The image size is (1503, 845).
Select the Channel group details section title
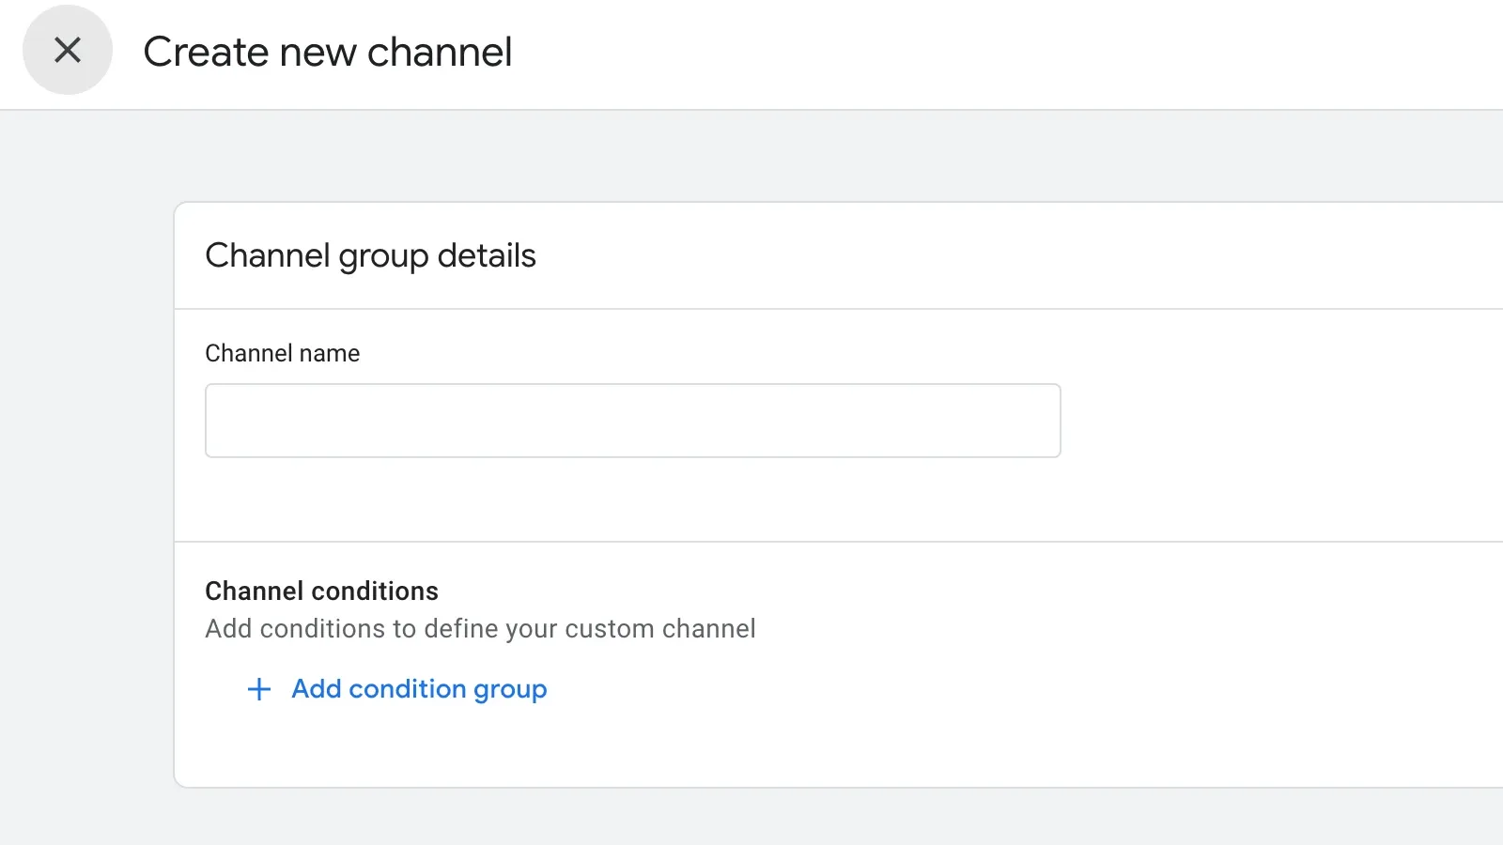(x=370, y=255)
